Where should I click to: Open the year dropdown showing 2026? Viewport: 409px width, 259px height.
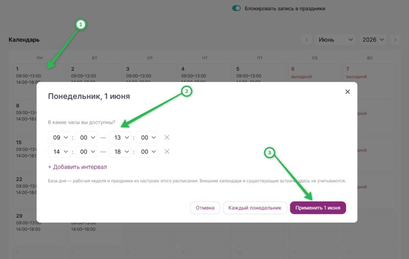pyautogui.click(x=373, y=40)
